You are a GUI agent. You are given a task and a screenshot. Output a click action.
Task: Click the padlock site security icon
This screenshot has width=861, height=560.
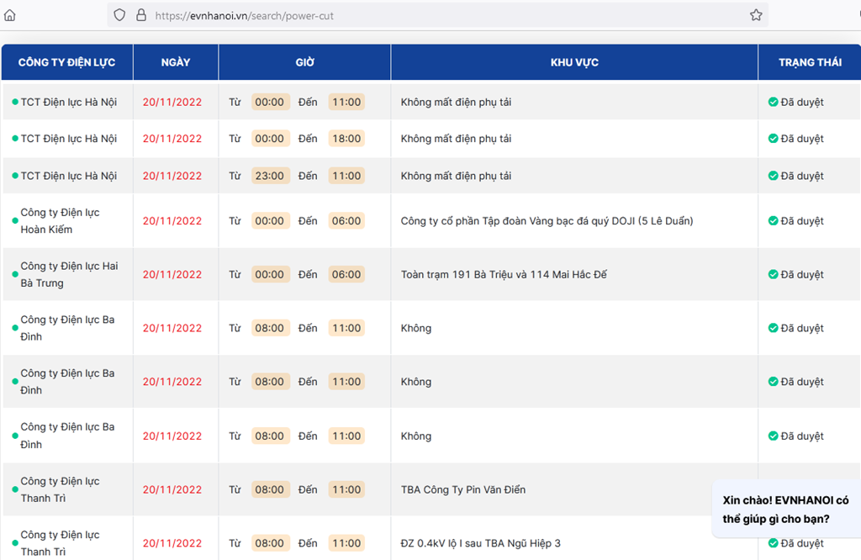(x=141, y=15)
